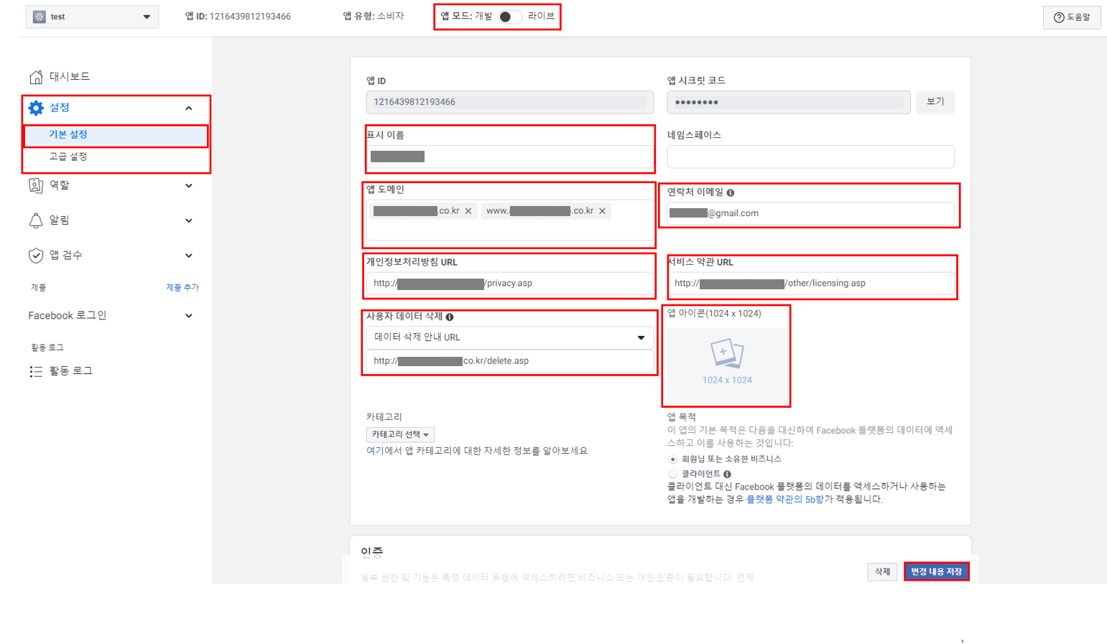Open the test app selector dropdown
Screen dimensions: 1107x644
tap(92, 17)
